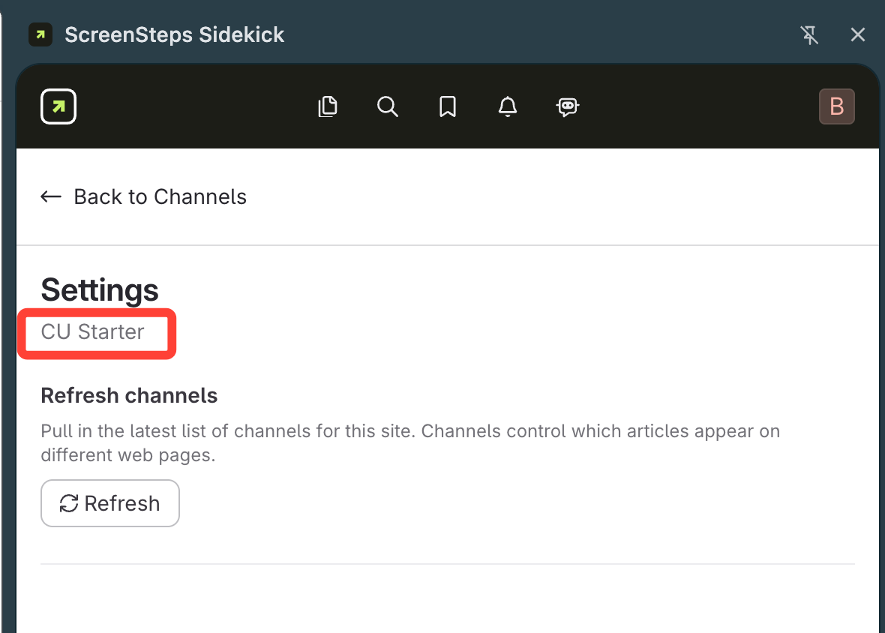
Task: Click the ScreenSteps title bar logo
Action: point(40,34)
